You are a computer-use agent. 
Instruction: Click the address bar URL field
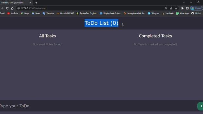click(91, 8)
